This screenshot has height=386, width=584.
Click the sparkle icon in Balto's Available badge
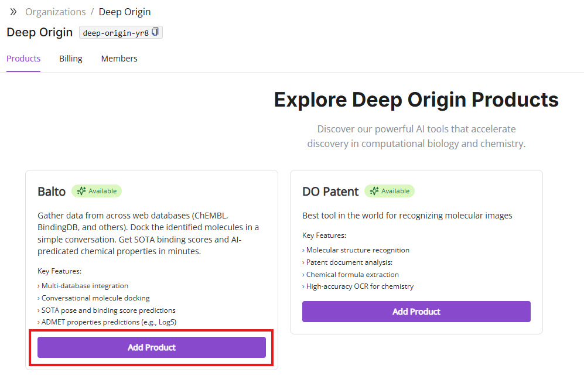(x=81, y=191)
